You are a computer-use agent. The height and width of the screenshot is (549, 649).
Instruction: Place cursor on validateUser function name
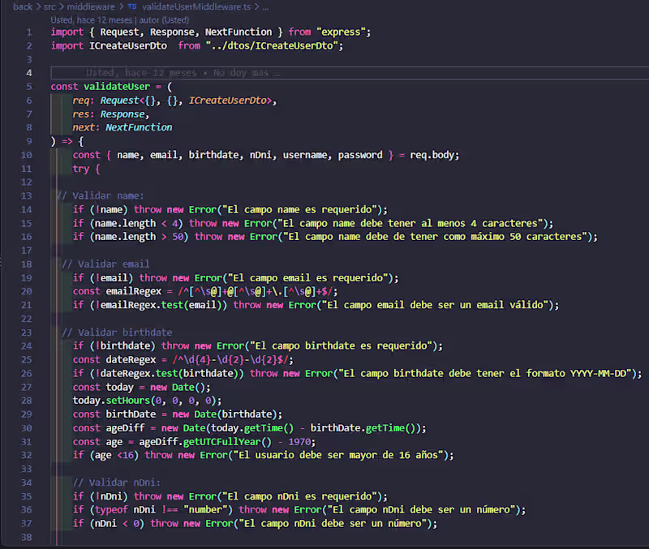[x=117, y=87]
